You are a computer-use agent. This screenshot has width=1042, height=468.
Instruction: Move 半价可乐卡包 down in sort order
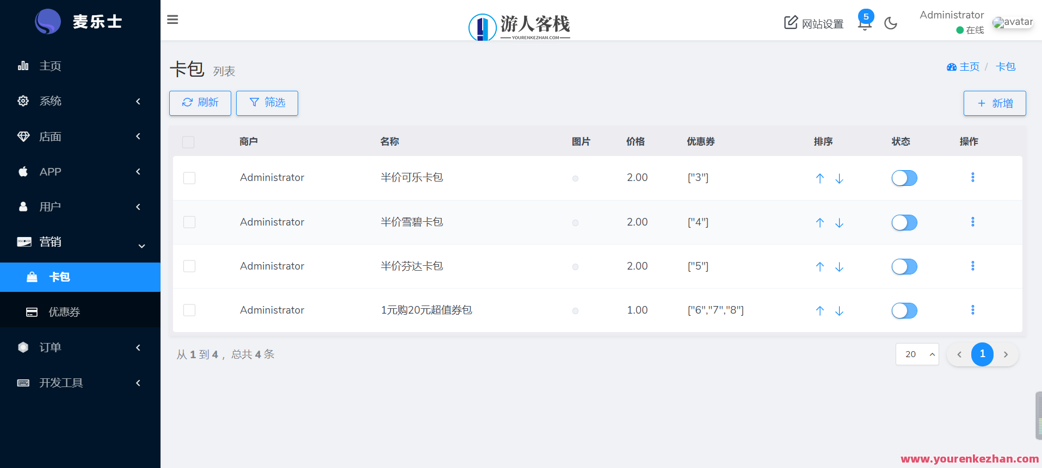click(840, 178)
